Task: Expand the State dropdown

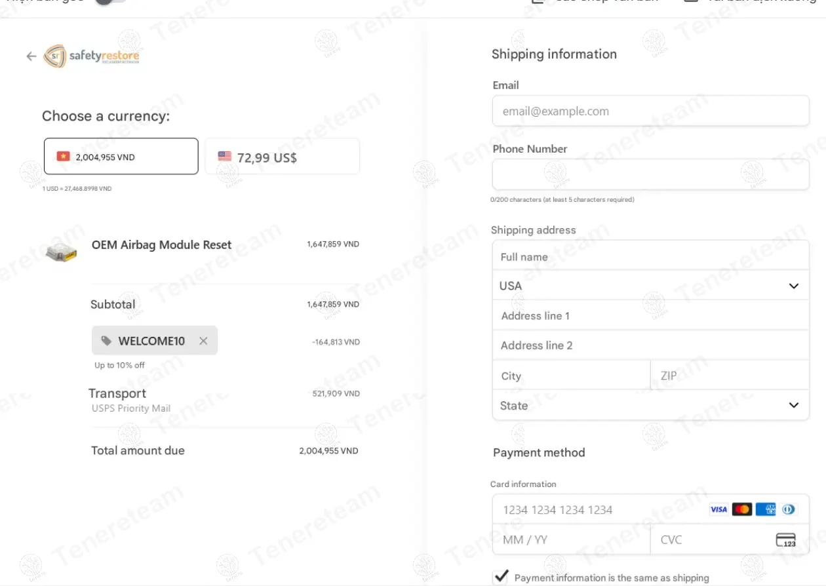Action: click(x=650, y=405)
